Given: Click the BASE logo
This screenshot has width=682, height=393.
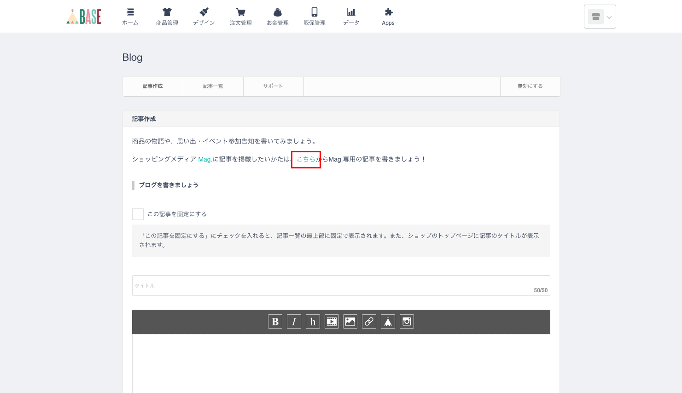Looking at the screenshot, I should pos(84,17).
